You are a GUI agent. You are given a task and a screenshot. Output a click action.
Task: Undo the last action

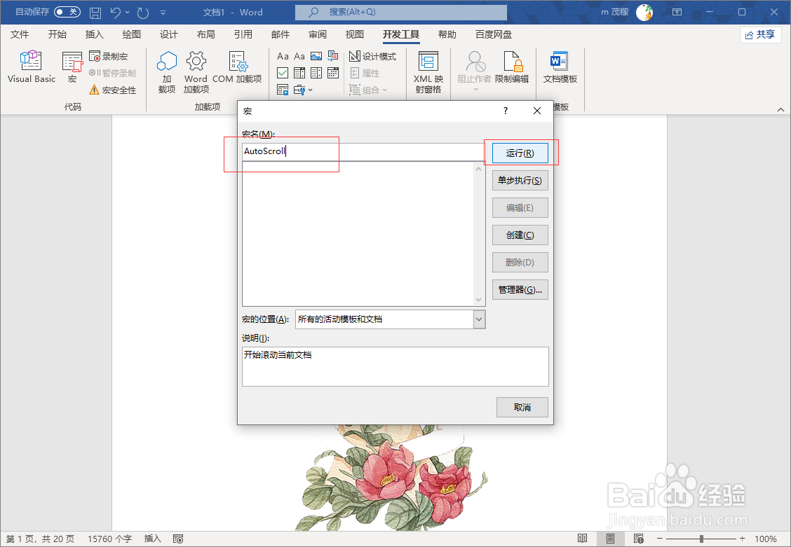click(x=116, y=13)
